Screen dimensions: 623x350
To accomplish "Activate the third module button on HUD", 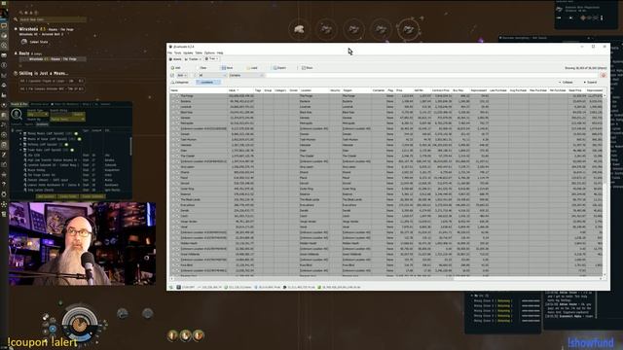I will [199, 335].
